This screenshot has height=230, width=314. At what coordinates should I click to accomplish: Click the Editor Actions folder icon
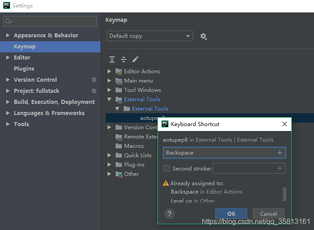pos(119,71)
